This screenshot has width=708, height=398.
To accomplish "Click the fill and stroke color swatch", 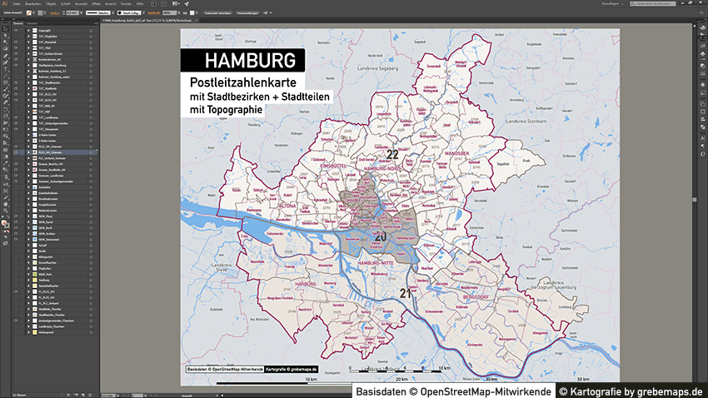I will (4, 222).
